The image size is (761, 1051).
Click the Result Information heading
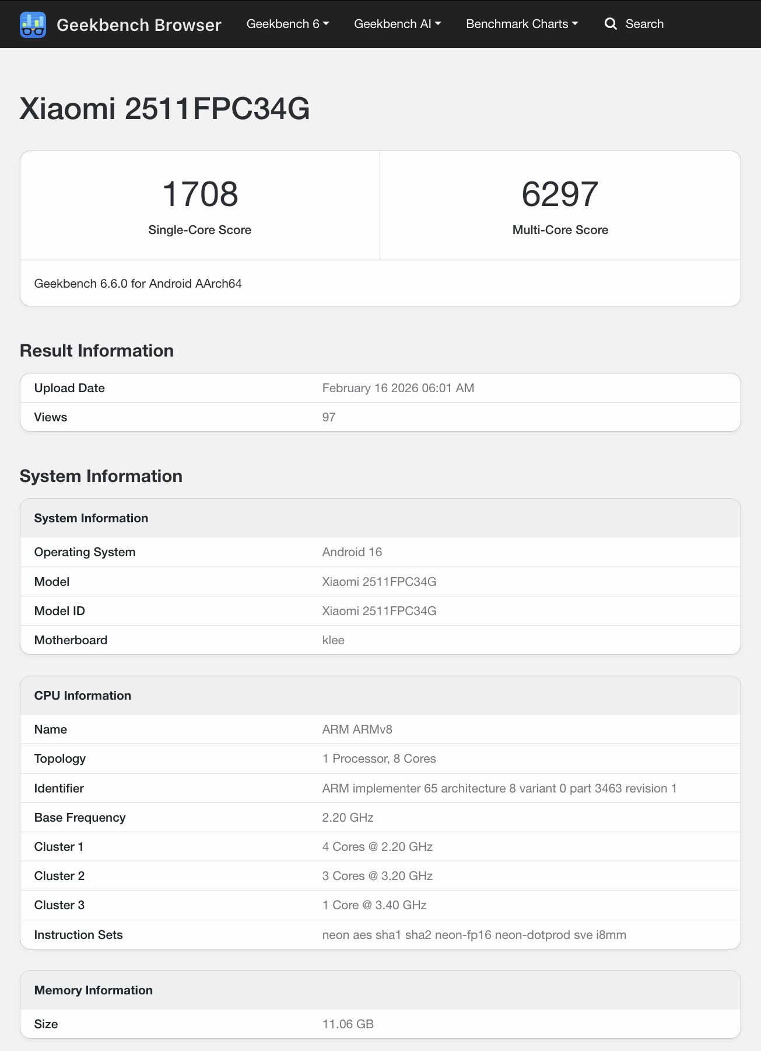(97, 351)
